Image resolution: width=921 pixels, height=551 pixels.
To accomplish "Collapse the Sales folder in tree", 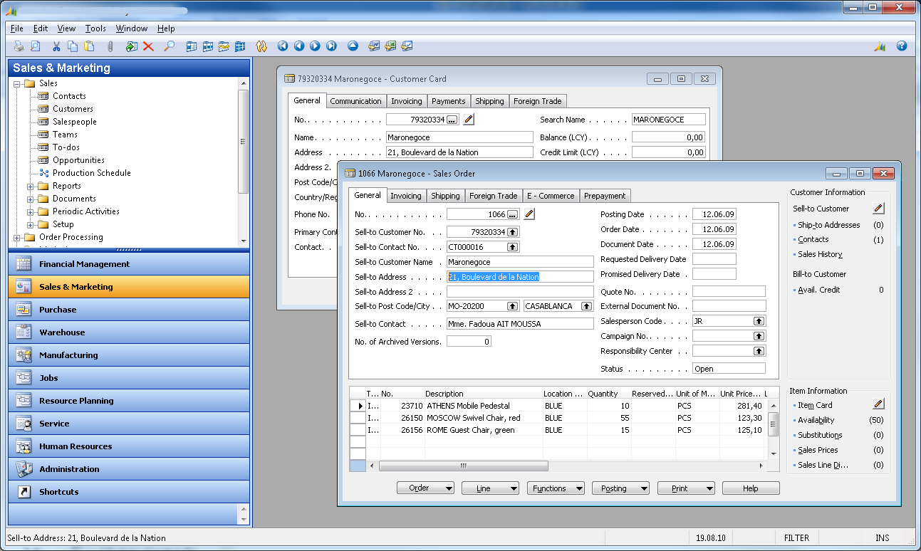I will point(17,84).
